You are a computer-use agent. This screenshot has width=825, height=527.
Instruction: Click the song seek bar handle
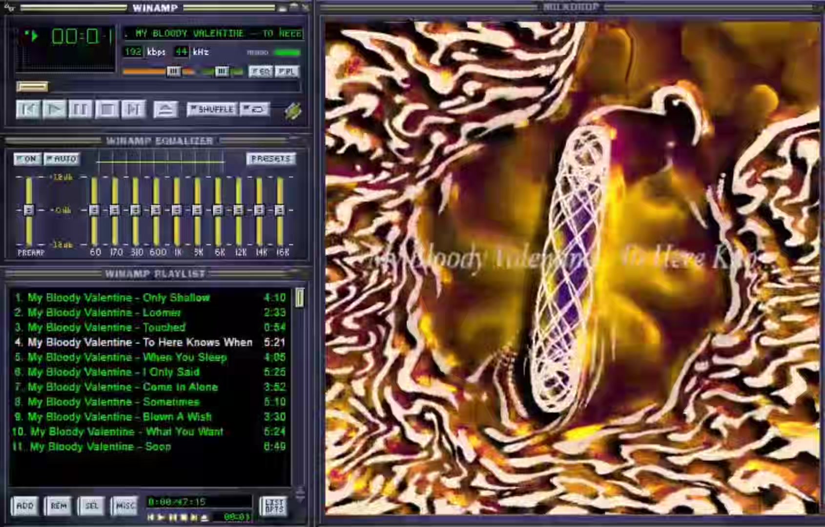point(32,87)
